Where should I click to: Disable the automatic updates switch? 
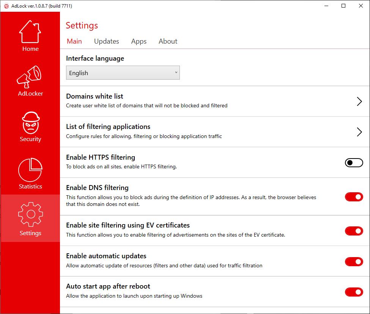click(354, 261)
